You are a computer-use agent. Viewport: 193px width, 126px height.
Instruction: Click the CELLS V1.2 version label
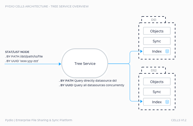click(x=179, y=120)
